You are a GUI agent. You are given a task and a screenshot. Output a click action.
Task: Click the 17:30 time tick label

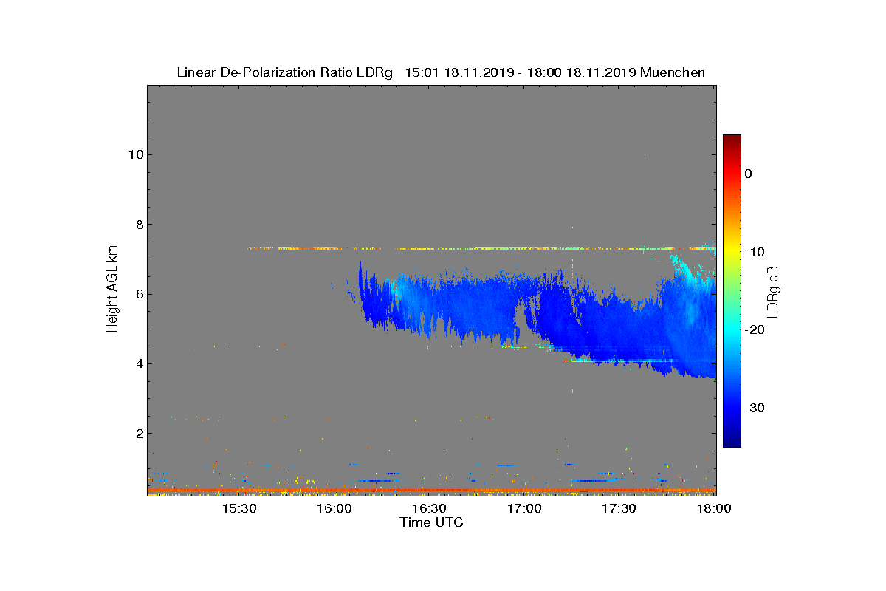619,508
